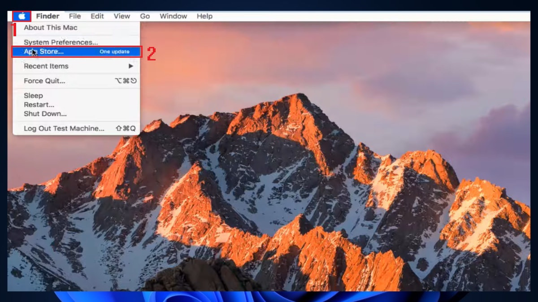The width and height of the screenshot is (538, 302).
Task: Open the Help menu
Action: point(204,16)
